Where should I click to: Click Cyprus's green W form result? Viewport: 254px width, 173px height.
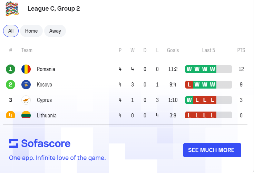tap(189, 100)
